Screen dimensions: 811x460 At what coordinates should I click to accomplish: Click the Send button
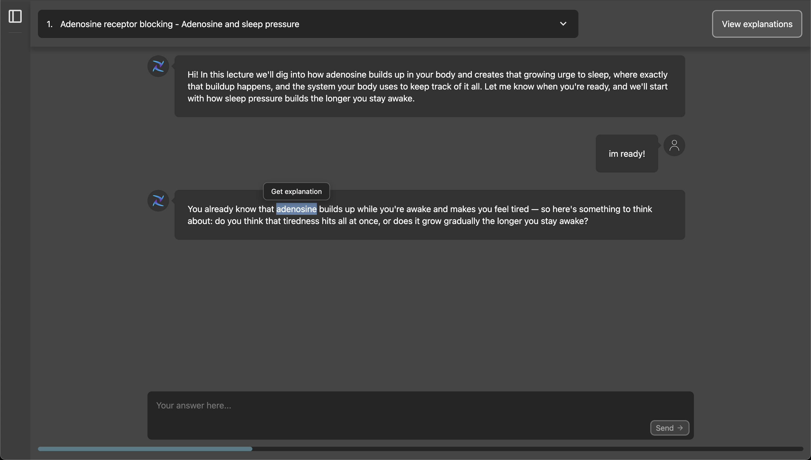(x=669, y=428)
